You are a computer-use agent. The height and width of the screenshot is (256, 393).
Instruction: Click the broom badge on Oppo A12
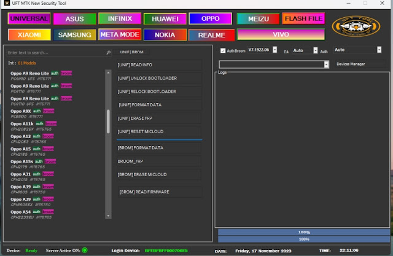pyautogui.click(x=48, y=136)
